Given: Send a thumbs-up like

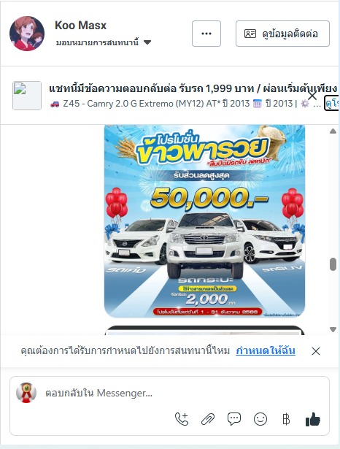Looking at the screenshot, I should pyautogui.click(x=313, y=419).
